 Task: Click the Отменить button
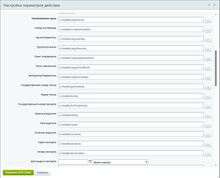[x=43, y=173]
